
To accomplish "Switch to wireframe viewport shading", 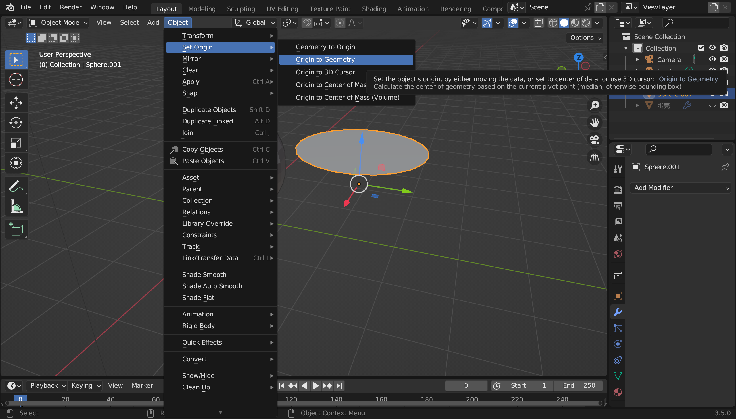I will click(553, 22).
